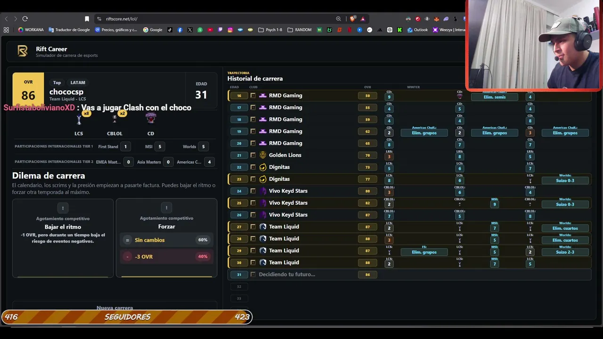Click the exclamation icon above Bajar el ritmo
This screenshot has width=603, height=339.
[x=63, y=208]
